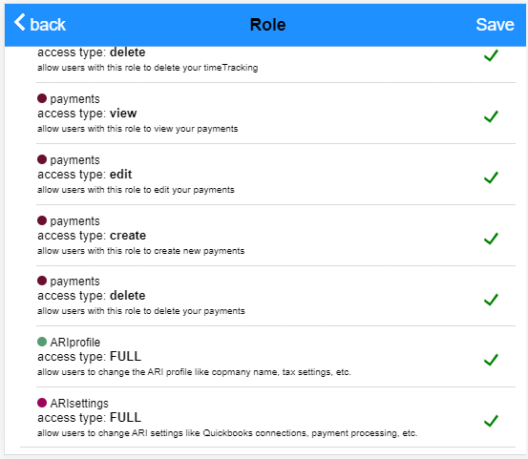
Task: Uncheck timeTracking delete access checkmark
Action: [491, 55]
